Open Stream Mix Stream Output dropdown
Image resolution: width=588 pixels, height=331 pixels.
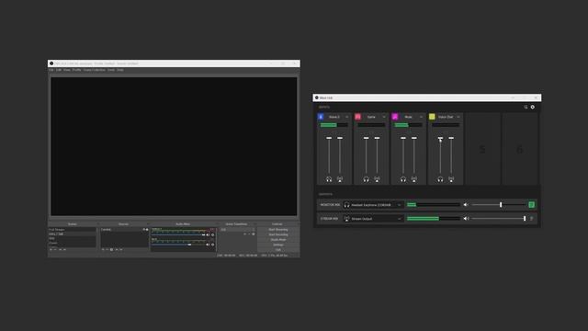(373, 219)
